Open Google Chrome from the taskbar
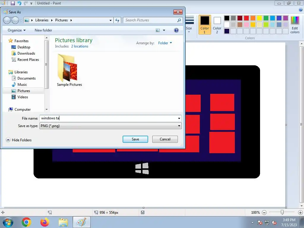The width and height of the screenshot is (304, 228). [x=26, y=222]
